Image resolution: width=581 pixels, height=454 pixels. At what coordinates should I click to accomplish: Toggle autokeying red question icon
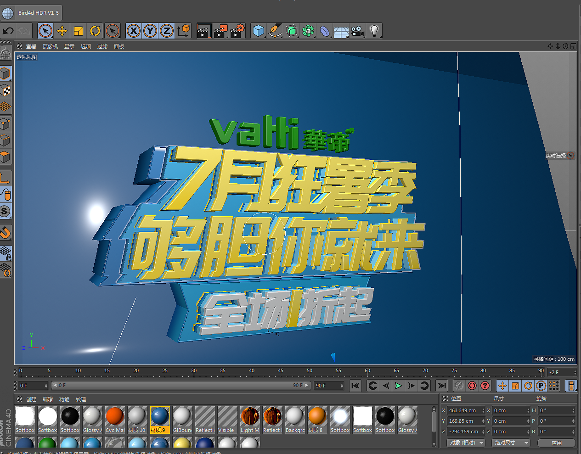coord(485,386)
